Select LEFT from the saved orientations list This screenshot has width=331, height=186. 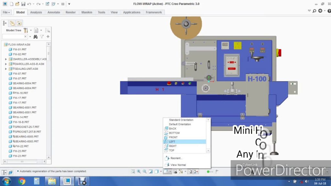coord(172,142)
